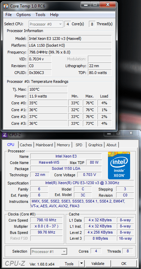
Task: Click the Intel Inside Xeon logo
Action: [x=119, y=165]
